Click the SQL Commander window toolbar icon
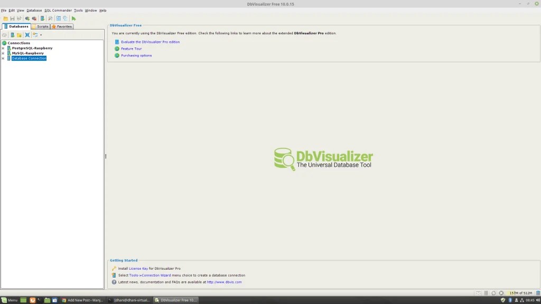 (x=58, y=18)
